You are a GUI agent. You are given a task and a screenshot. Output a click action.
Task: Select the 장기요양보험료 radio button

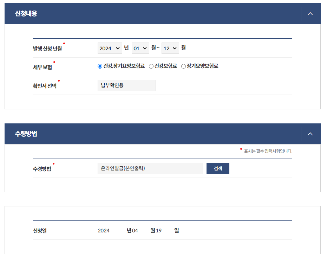[183, 66]
